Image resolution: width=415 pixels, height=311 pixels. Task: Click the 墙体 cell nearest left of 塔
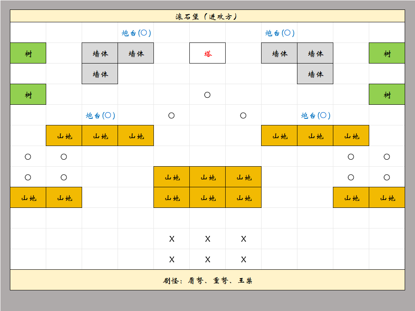pyautogui.click(x=136, y=53)
